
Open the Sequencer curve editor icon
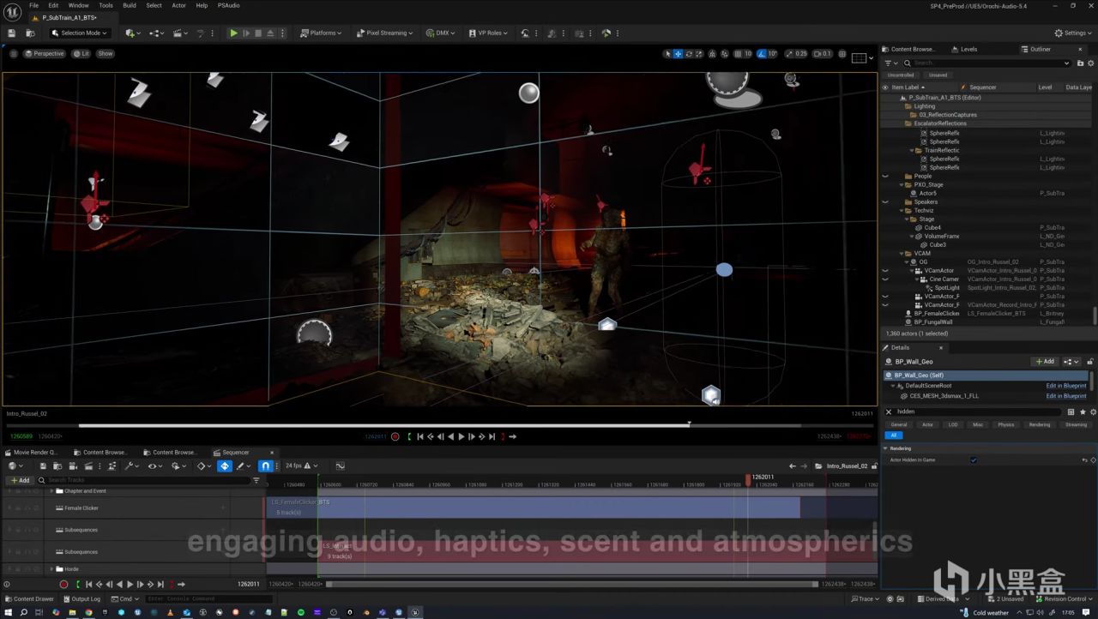tap(340, 466)
